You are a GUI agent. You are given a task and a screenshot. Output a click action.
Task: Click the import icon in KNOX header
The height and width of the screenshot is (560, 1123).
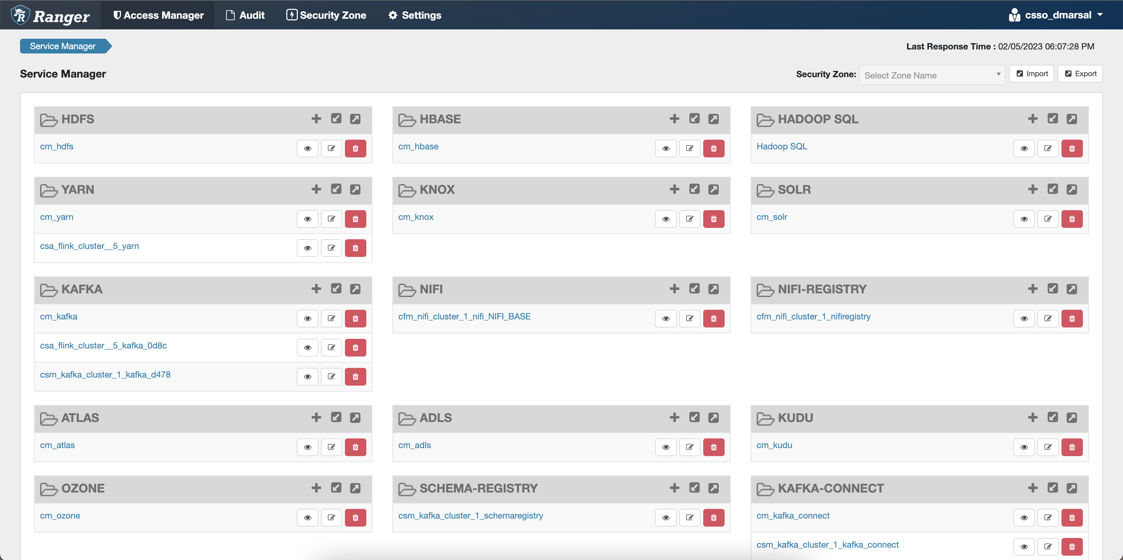click(x=694, y=189)
